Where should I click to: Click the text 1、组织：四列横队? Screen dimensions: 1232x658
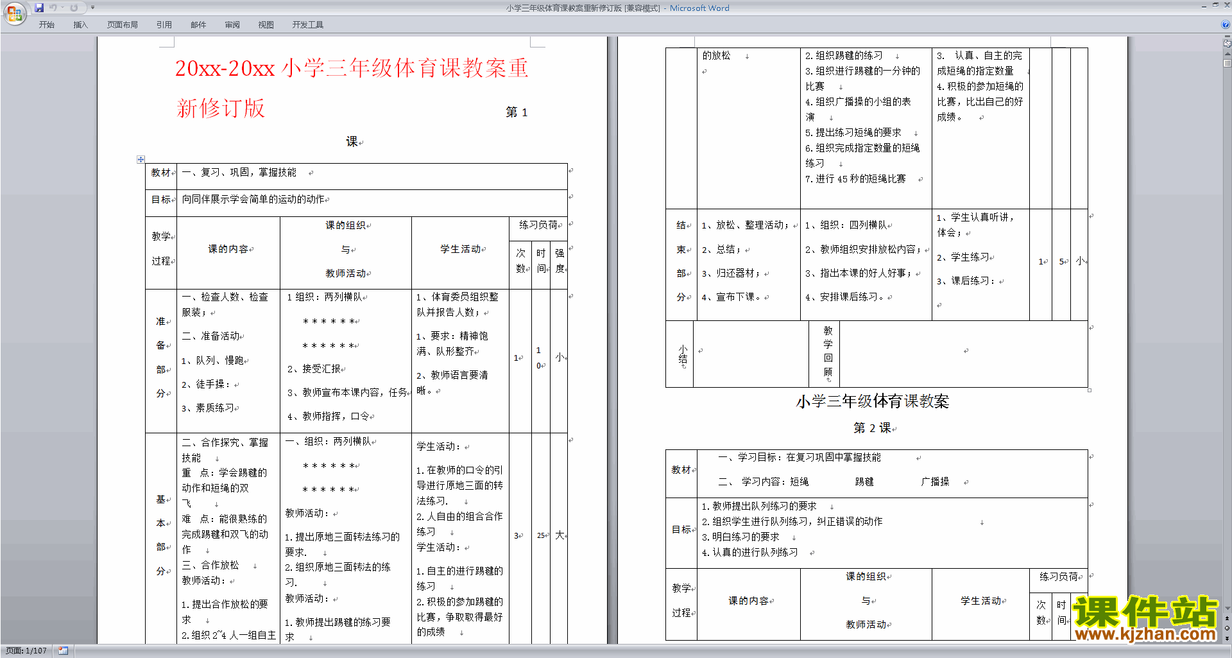tap(846, 225)
